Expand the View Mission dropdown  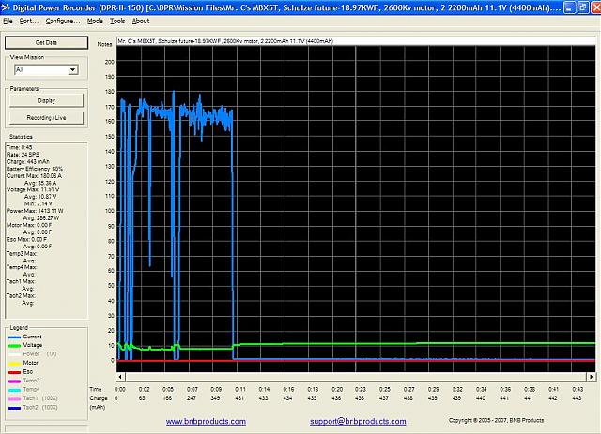(x=72, y=70)
